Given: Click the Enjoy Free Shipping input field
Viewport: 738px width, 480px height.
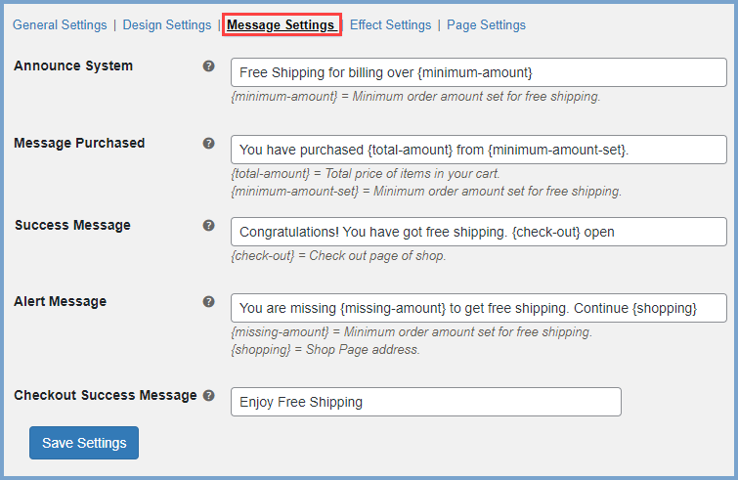Looking at the screenshot, I should click(425, 402).
